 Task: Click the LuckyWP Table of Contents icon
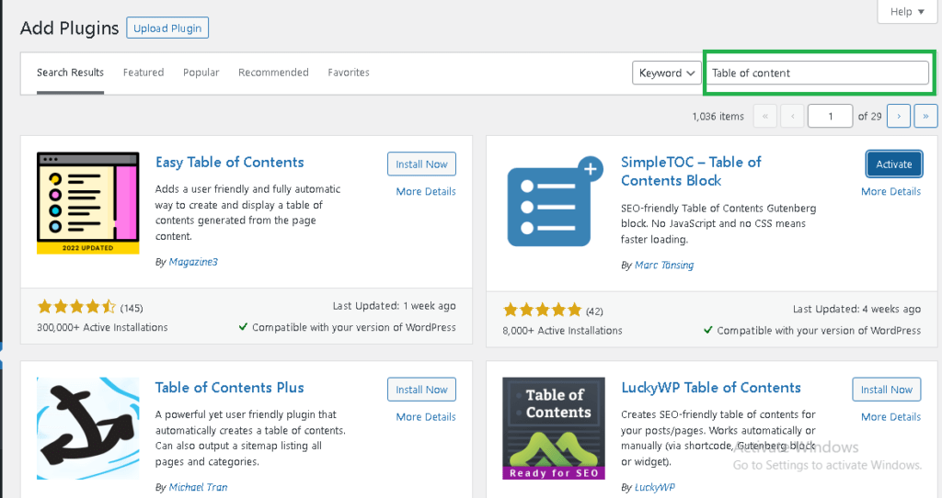point(554,428)
